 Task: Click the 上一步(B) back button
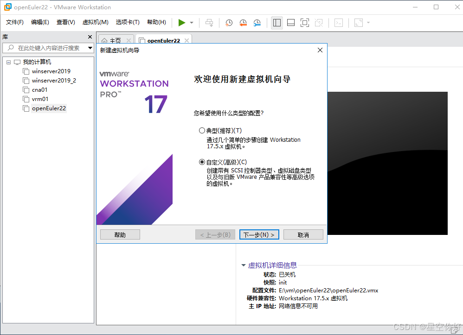click(x=215, y=235)
